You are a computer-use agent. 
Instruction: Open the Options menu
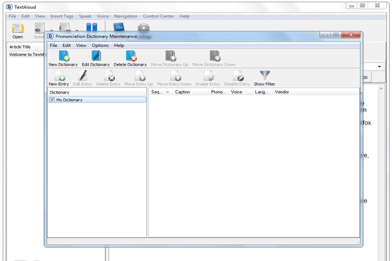point(100,46)
